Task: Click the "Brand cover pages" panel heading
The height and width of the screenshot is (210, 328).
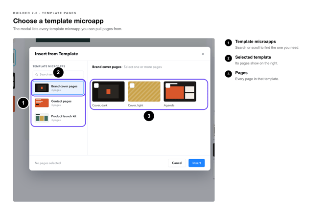Action: pos(107,67)
